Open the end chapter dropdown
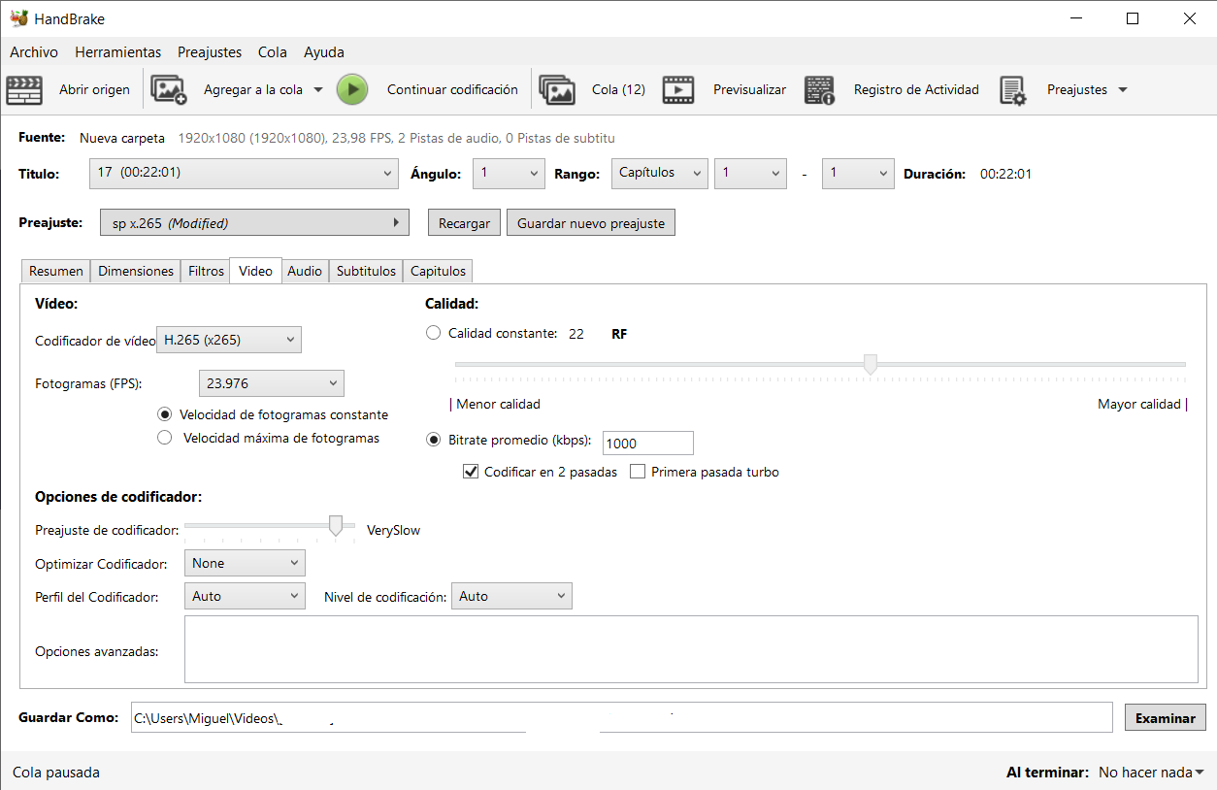Image resolution: width=1217 pixels, height=790 pixels. 857,174
